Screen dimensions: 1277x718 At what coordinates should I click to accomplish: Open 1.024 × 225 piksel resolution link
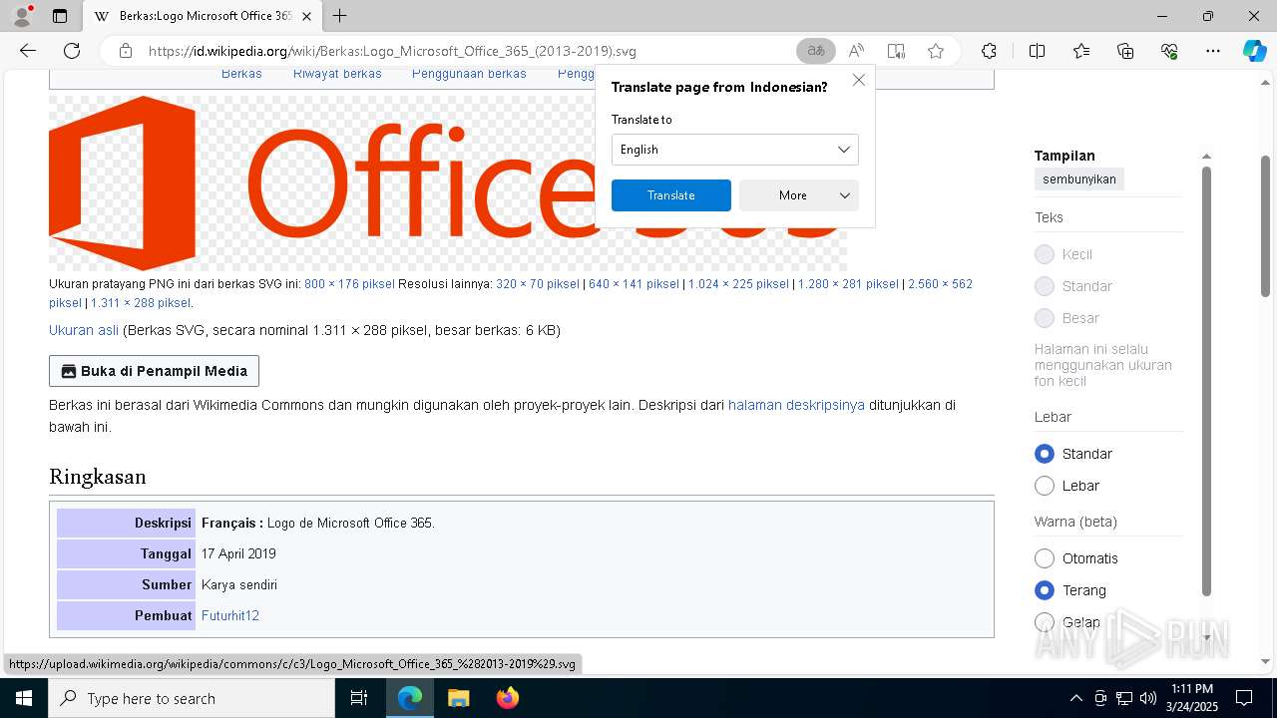tap(738, 284)
